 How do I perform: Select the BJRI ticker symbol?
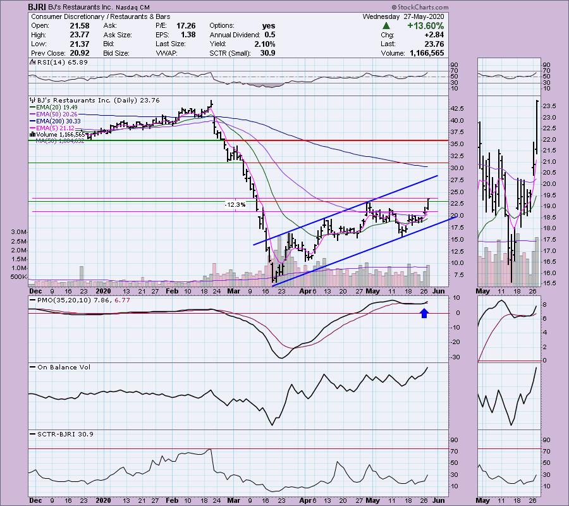[x=37, y=7]
